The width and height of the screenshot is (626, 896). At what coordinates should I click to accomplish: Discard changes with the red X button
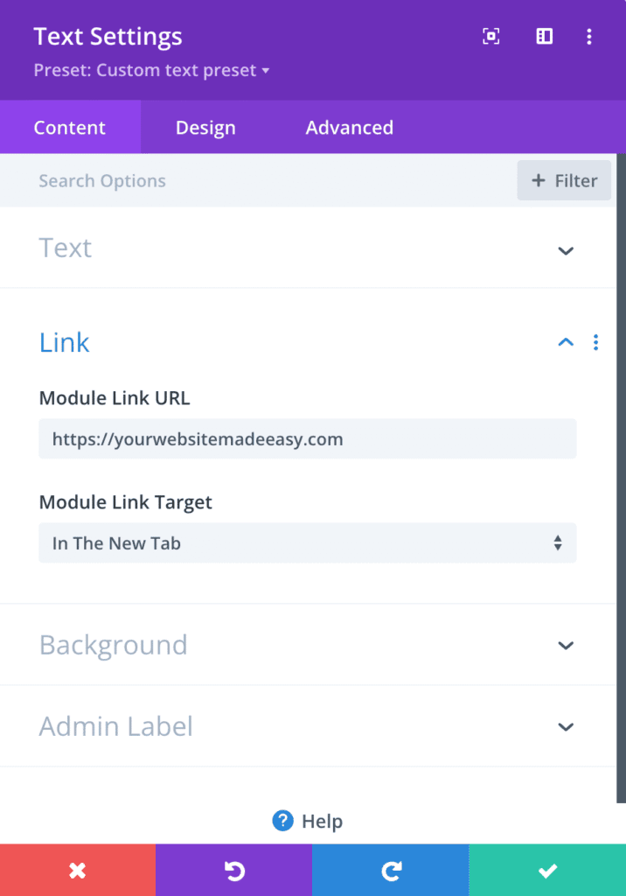pos(78,870)
